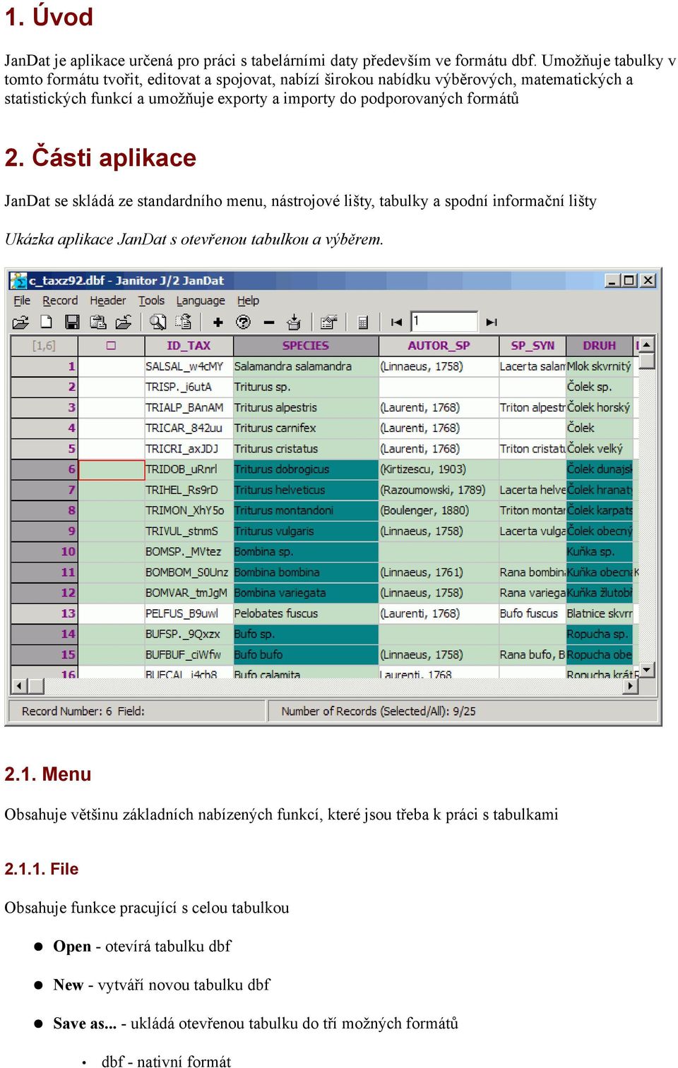Click the 'Record Number: 6 Field:' status text
Screen dimensions: 678x1068
tap(83, 711)
